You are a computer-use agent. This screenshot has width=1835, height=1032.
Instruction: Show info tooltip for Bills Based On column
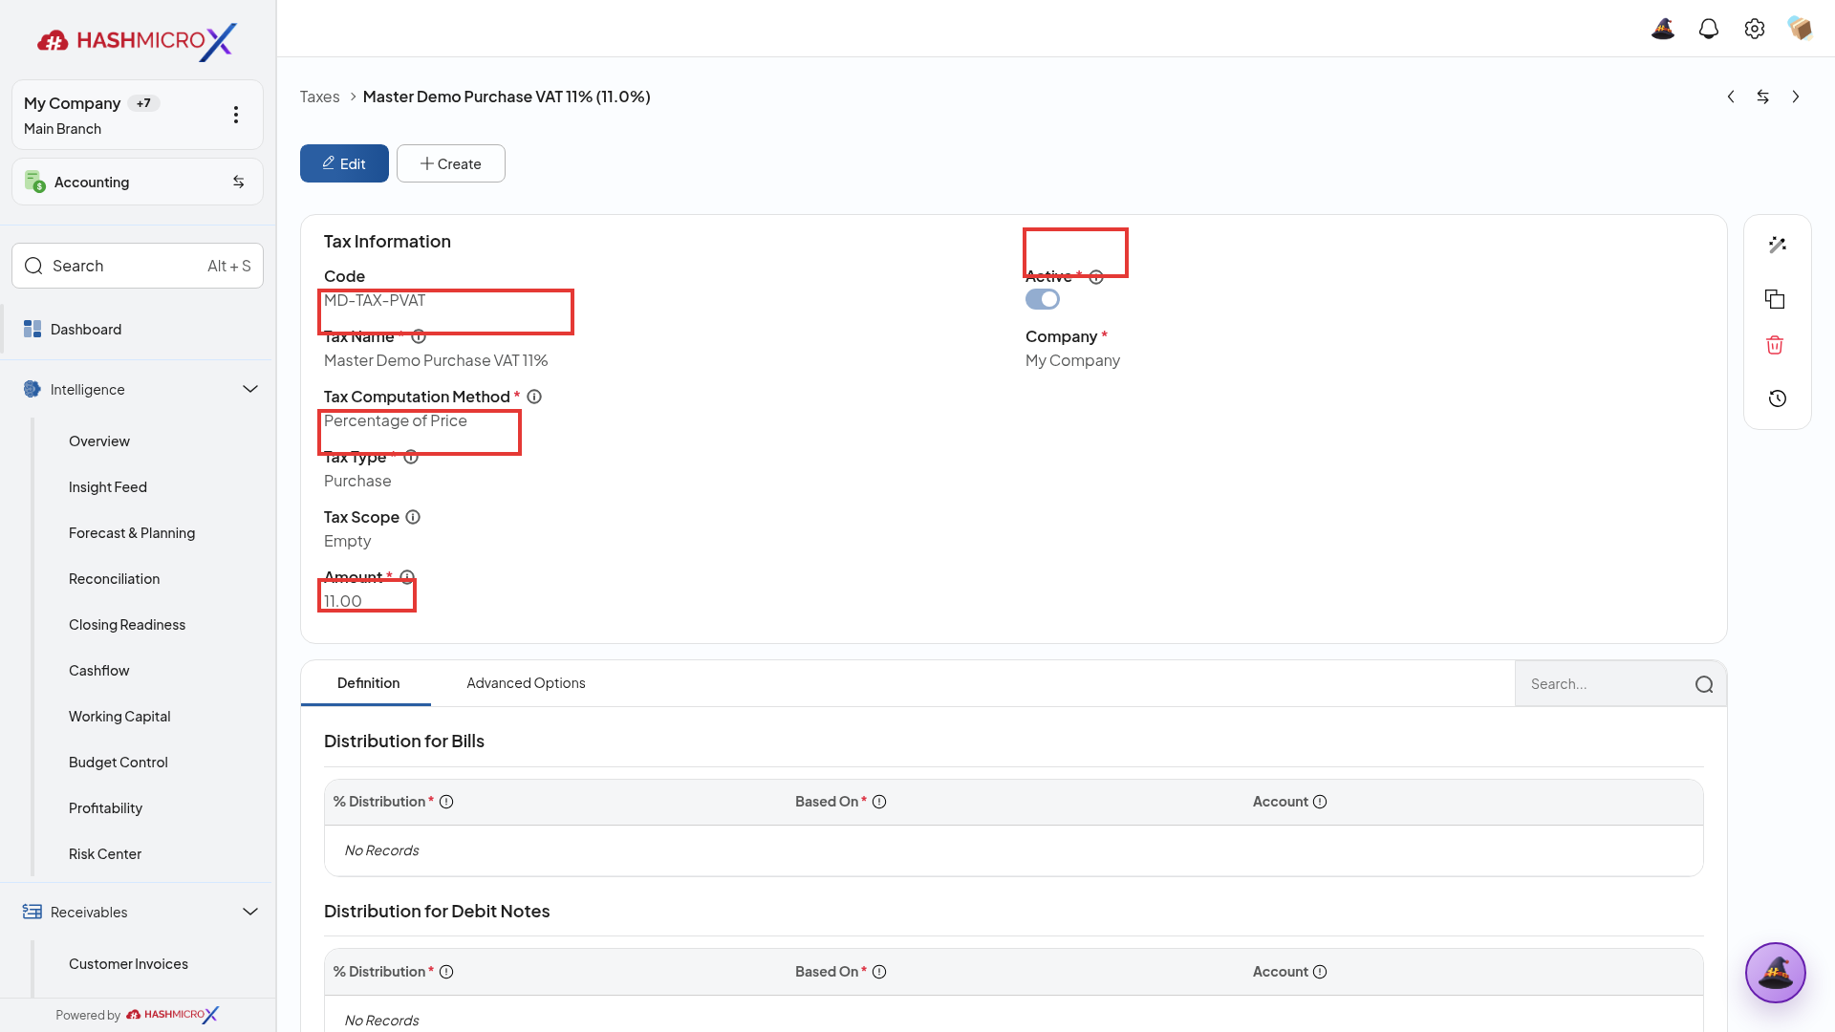click(879, 802)
